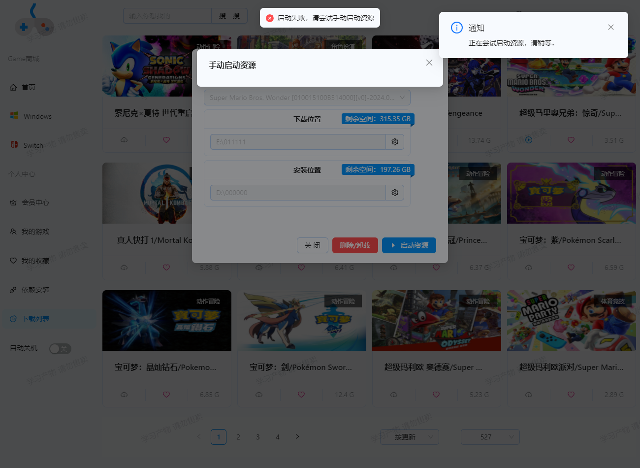
Task: Click the E:\011111 download path field
Action: click(x=298, y=142)
